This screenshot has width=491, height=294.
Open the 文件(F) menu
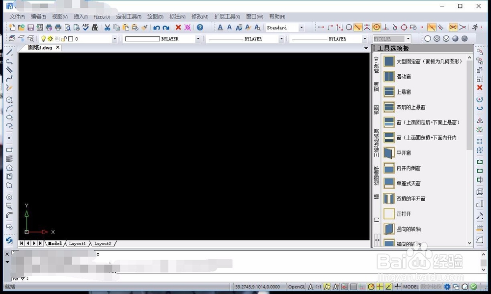[x=17, y=17]
